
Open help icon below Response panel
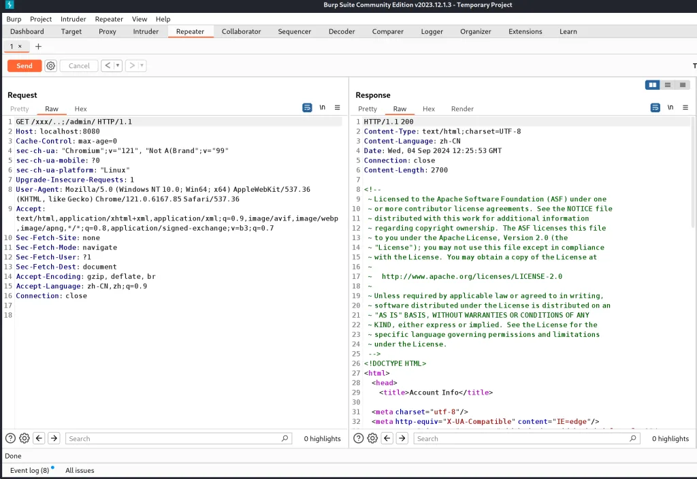[x=358, y=438]
